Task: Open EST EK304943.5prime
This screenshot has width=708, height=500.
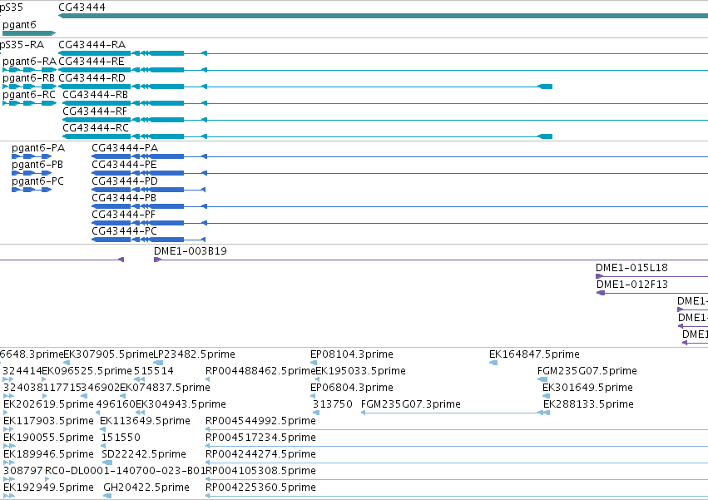Action: 181,404
